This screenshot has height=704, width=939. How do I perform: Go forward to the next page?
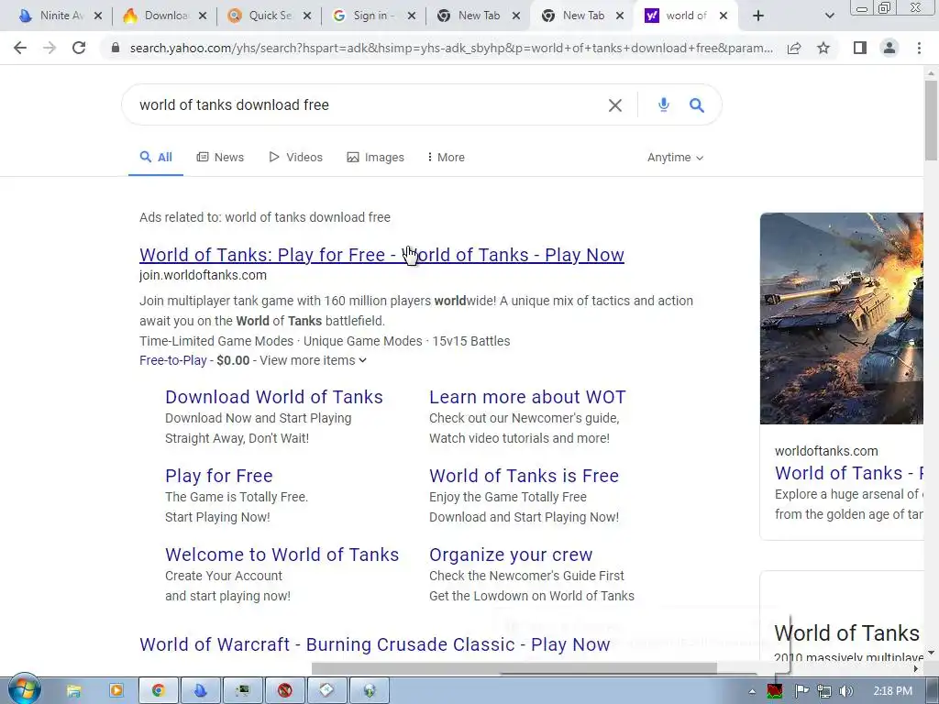tap(50, 48)
